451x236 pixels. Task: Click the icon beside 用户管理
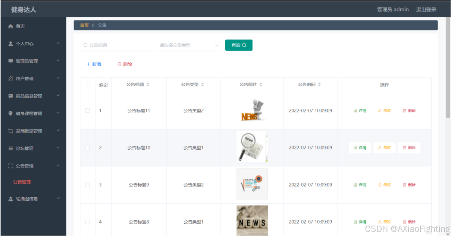point(10,79)
